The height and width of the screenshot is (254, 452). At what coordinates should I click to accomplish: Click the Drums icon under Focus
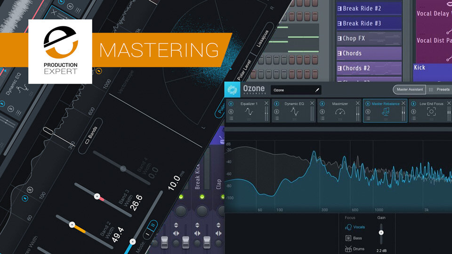348,249
